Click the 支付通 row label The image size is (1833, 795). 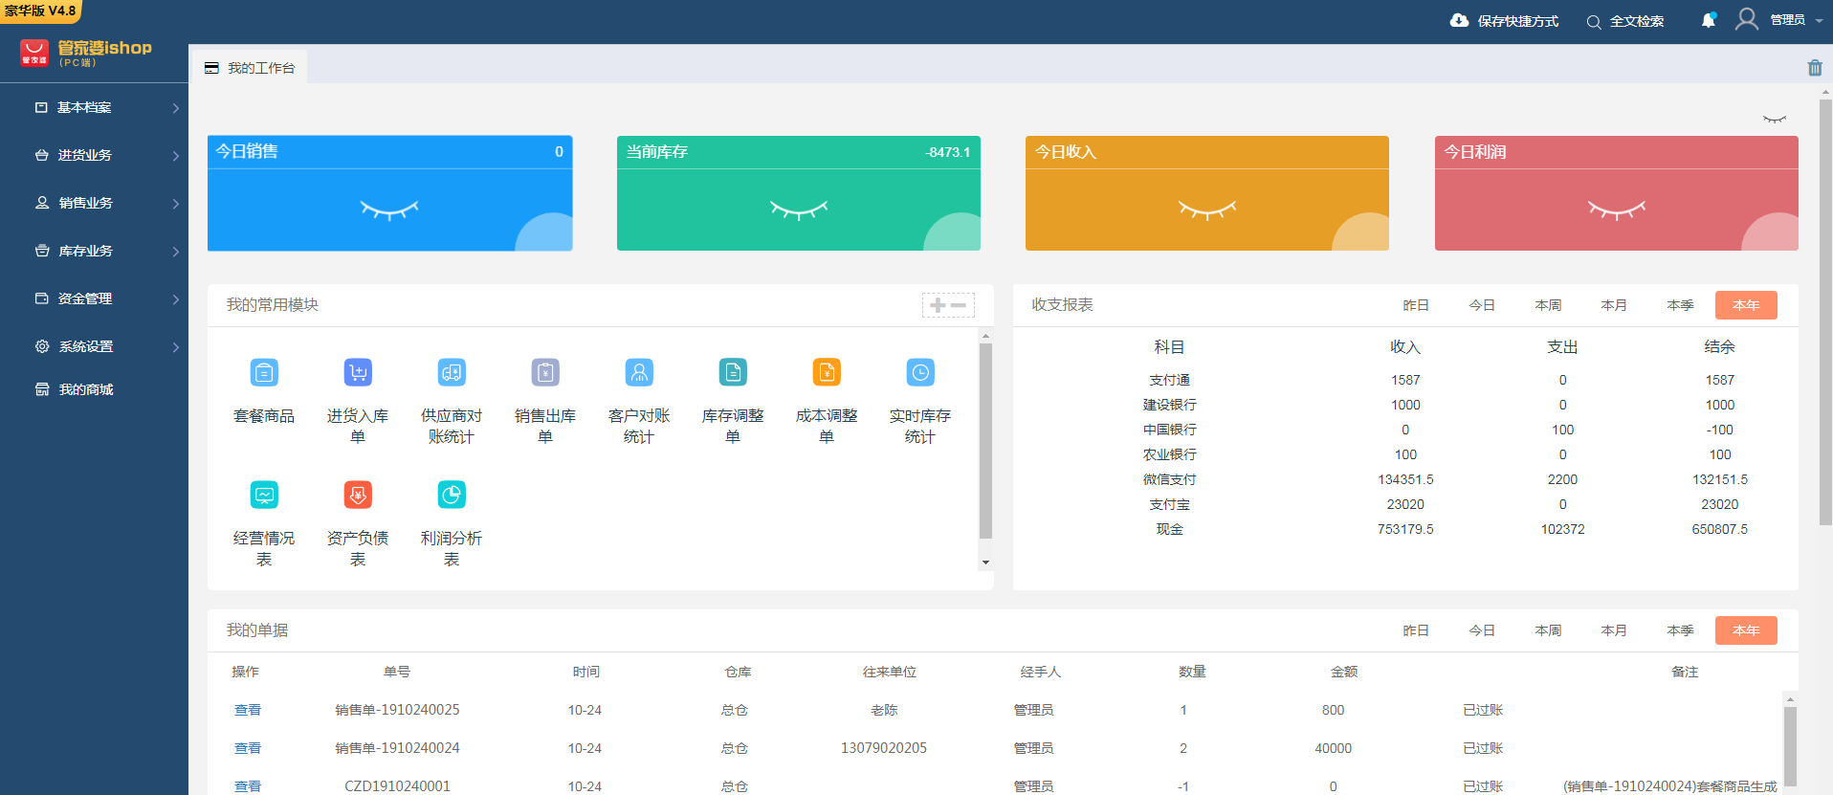point(1169,380)
